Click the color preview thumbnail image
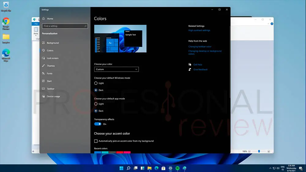The height and width of the screenshot is (172, 306). click(x=120, y=39)
